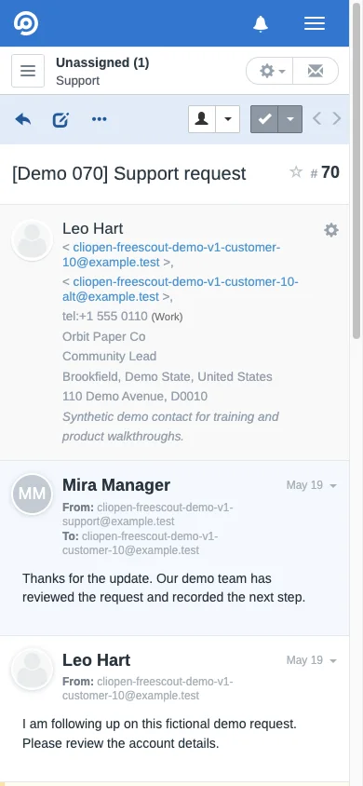
Task: Go to previous conversation arrow
Action: [x=316, y=119]
